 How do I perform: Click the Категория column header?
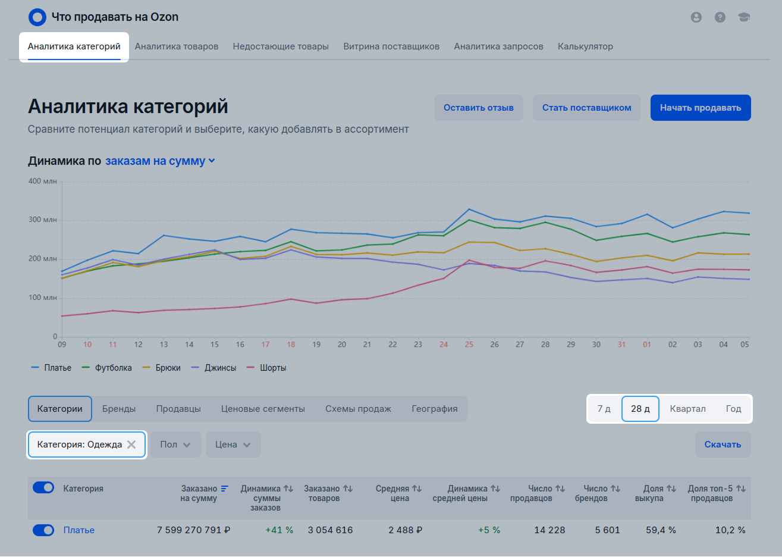tap(83, 489)
